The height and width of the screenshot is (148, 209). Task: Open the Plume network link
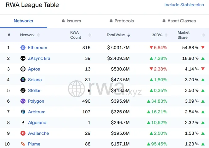(34, 144)
